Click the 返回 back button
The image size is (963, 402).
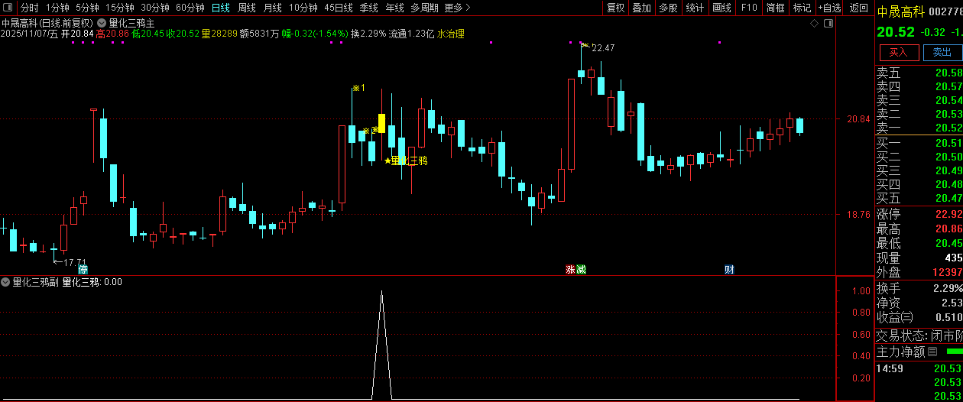point(859,8)
